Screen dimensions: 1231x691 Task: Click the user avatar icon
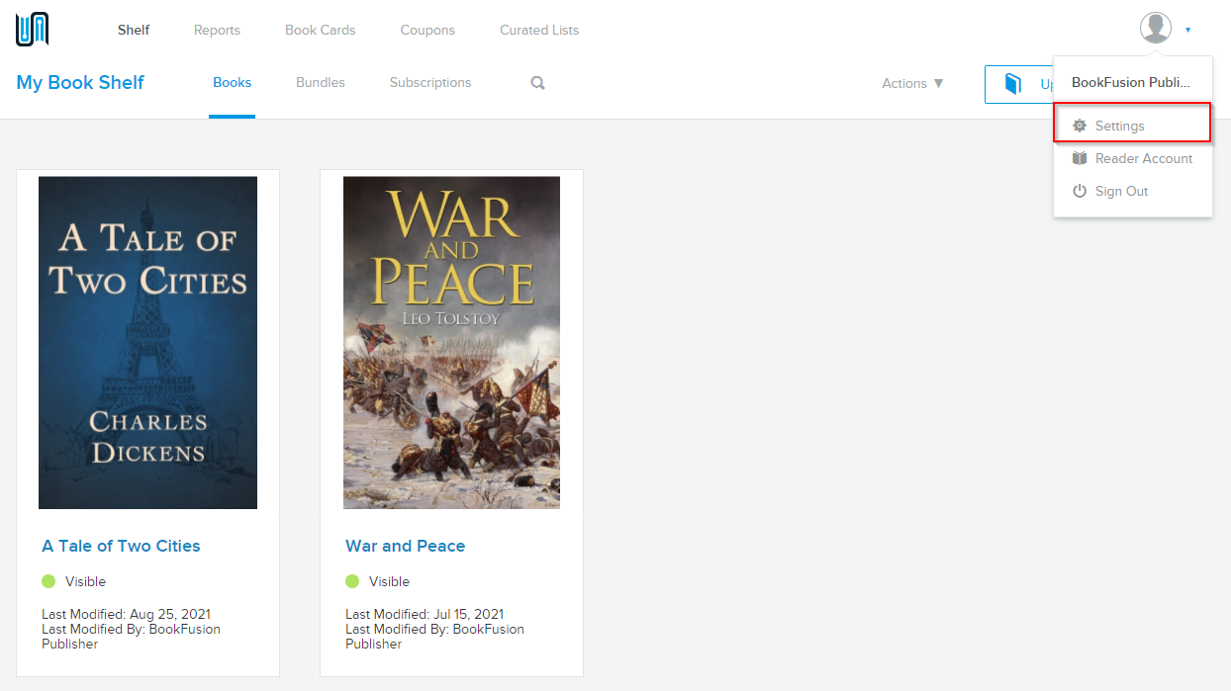point(1156,29)
